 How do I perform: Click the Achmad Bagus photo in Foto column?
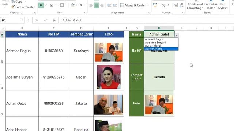click(x=109, y=52)
